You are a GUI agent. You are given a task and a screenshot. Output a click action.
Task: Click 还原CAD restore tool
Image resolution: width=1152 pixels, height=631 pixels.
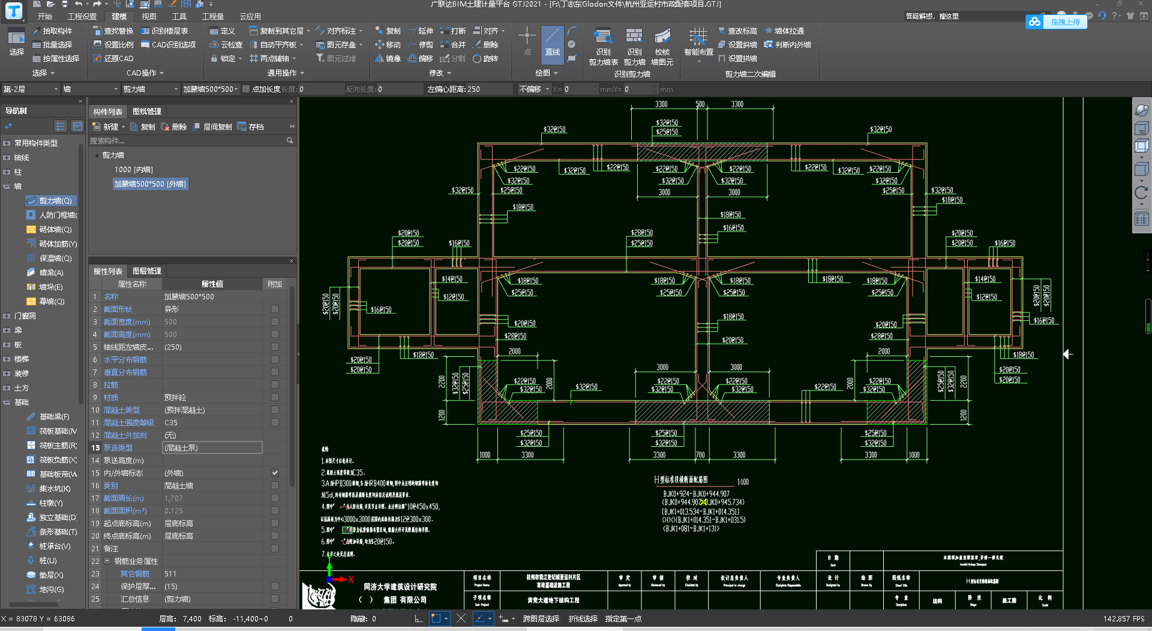[113, 58]
